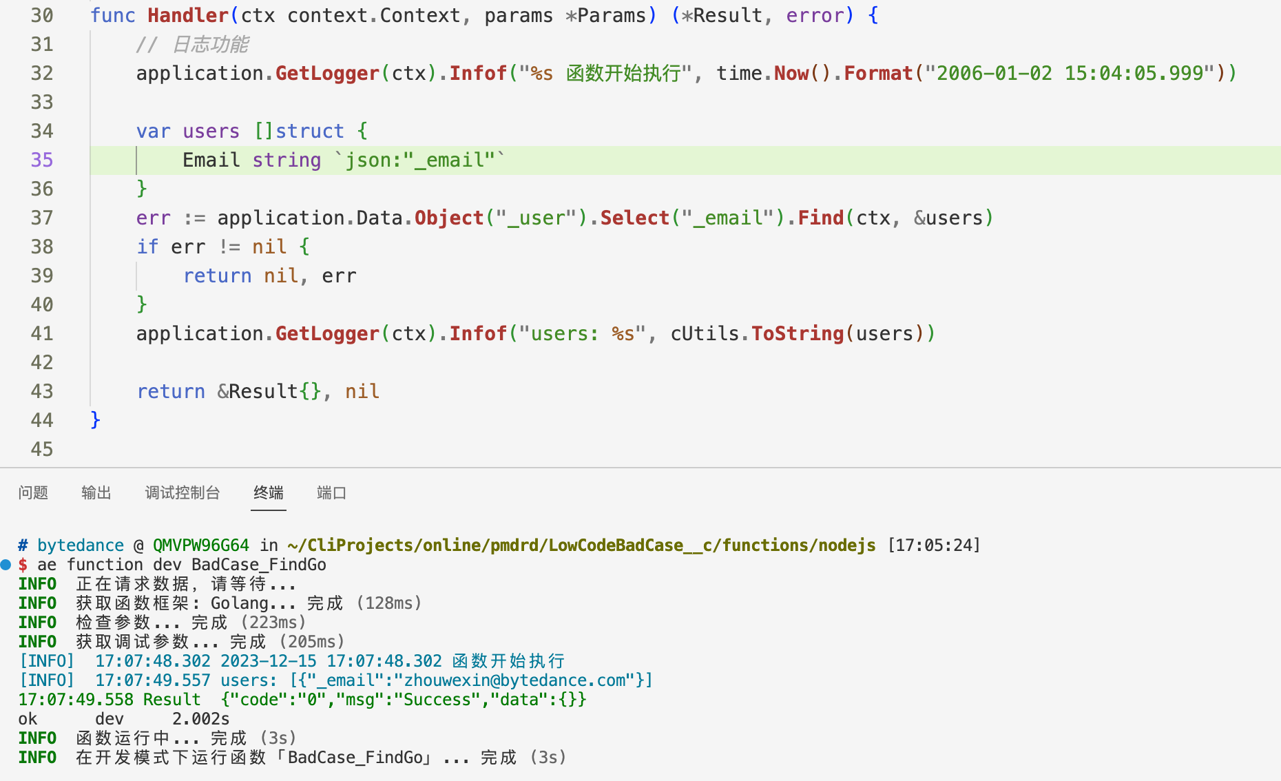
Task: Open the 输出 panel tab
Action: tap(96, 492)
